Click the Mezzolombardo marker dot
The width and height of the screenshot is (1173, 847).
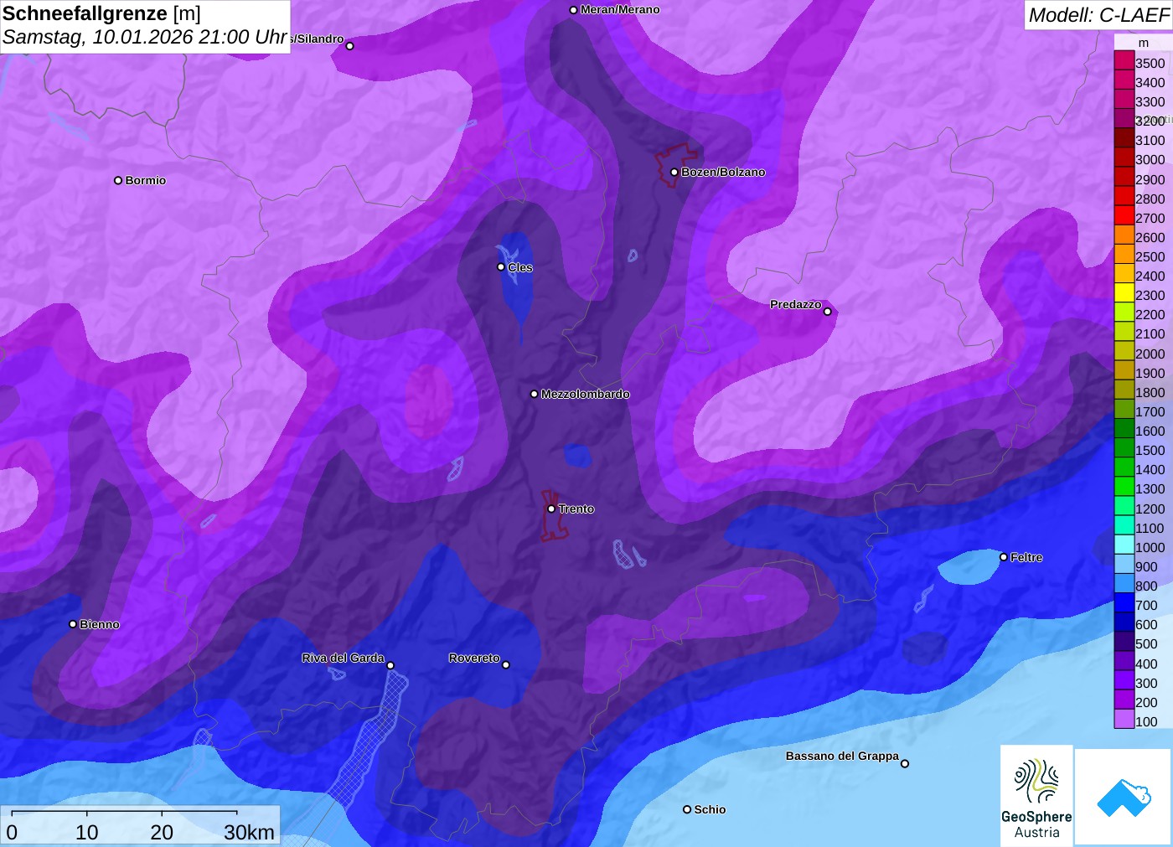click(x=535, y=394)
